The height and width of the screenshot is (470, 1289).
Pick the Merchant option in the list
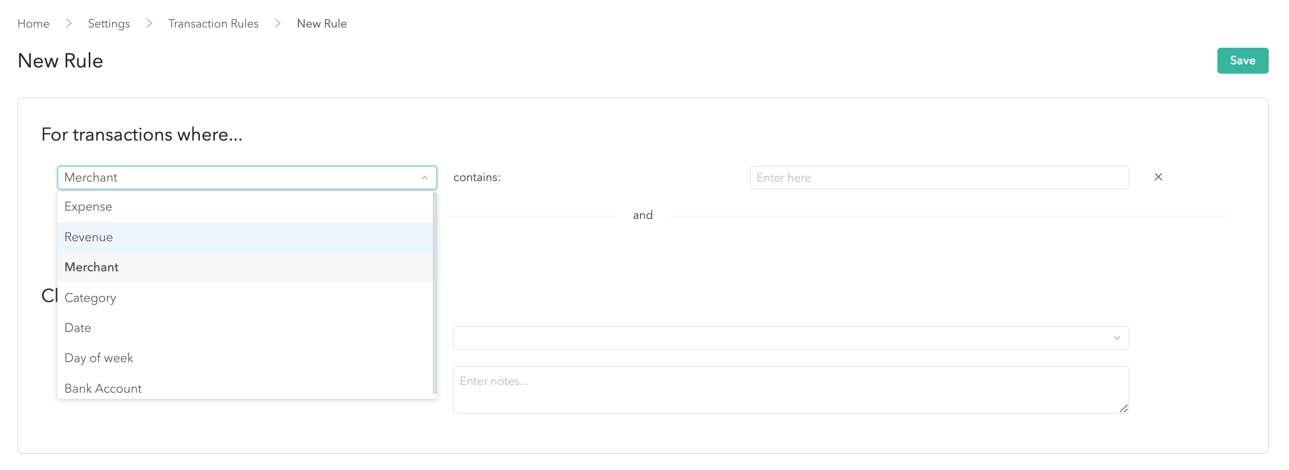(91, 267)
